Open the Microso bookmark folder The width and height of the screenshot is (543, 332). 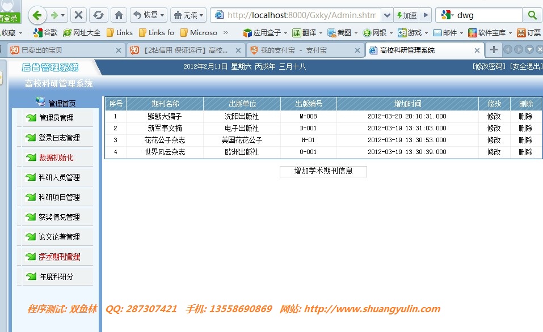[x=199, y=33]
